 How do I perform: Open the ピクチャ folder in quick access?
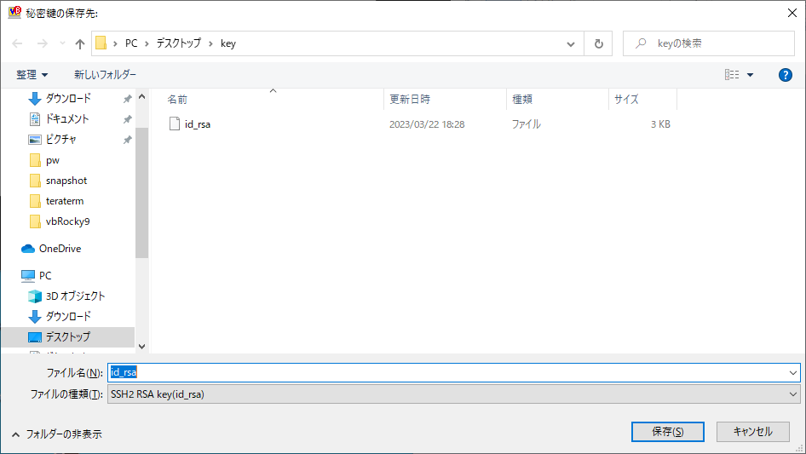[60, 140]
